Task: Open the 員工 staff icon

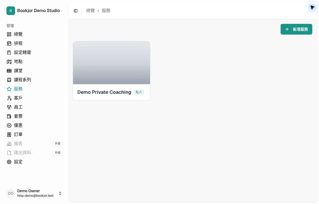Action: point(9,107)
